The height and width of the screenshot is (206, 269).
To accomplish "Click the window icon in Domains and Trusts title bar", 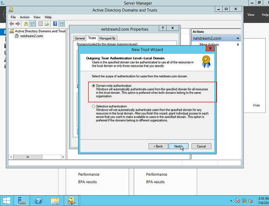I will [x=11, y=10].
